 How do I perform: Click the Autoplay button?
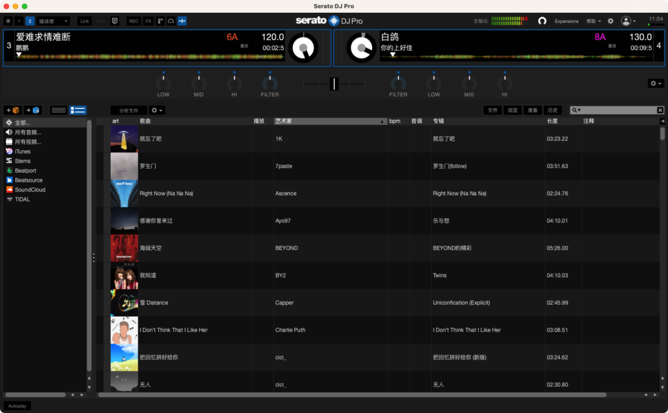pyautogui.click(x=17, y=406)
